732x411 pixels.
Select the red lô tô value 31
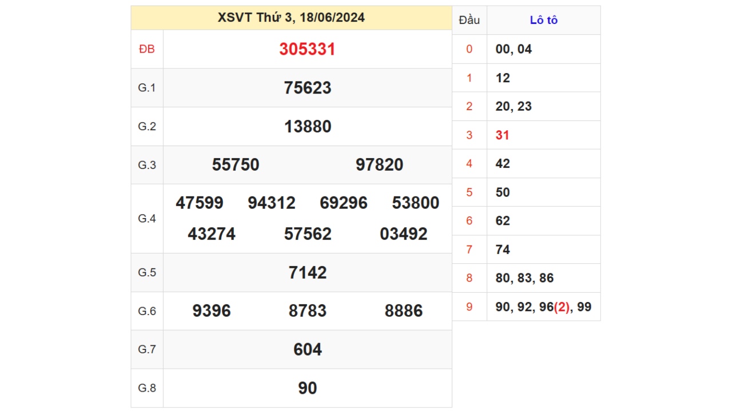pos(502,135)
